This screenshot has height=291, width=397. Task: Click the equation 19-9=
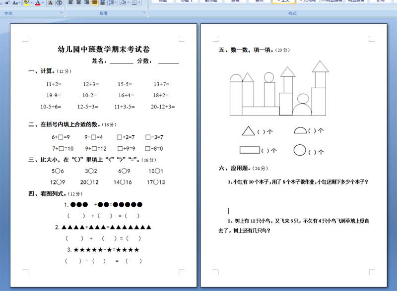pos(54,95)
